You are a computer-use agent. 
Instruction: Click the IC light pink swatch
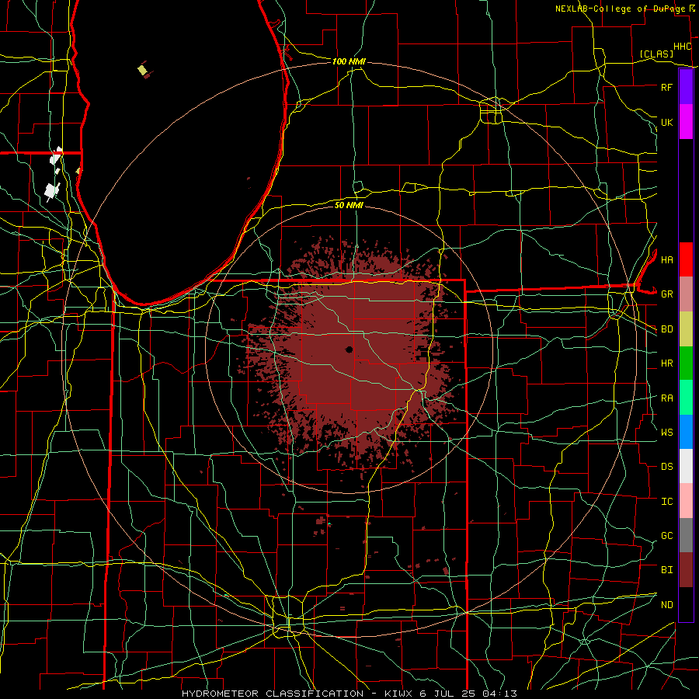click(686, 501)
